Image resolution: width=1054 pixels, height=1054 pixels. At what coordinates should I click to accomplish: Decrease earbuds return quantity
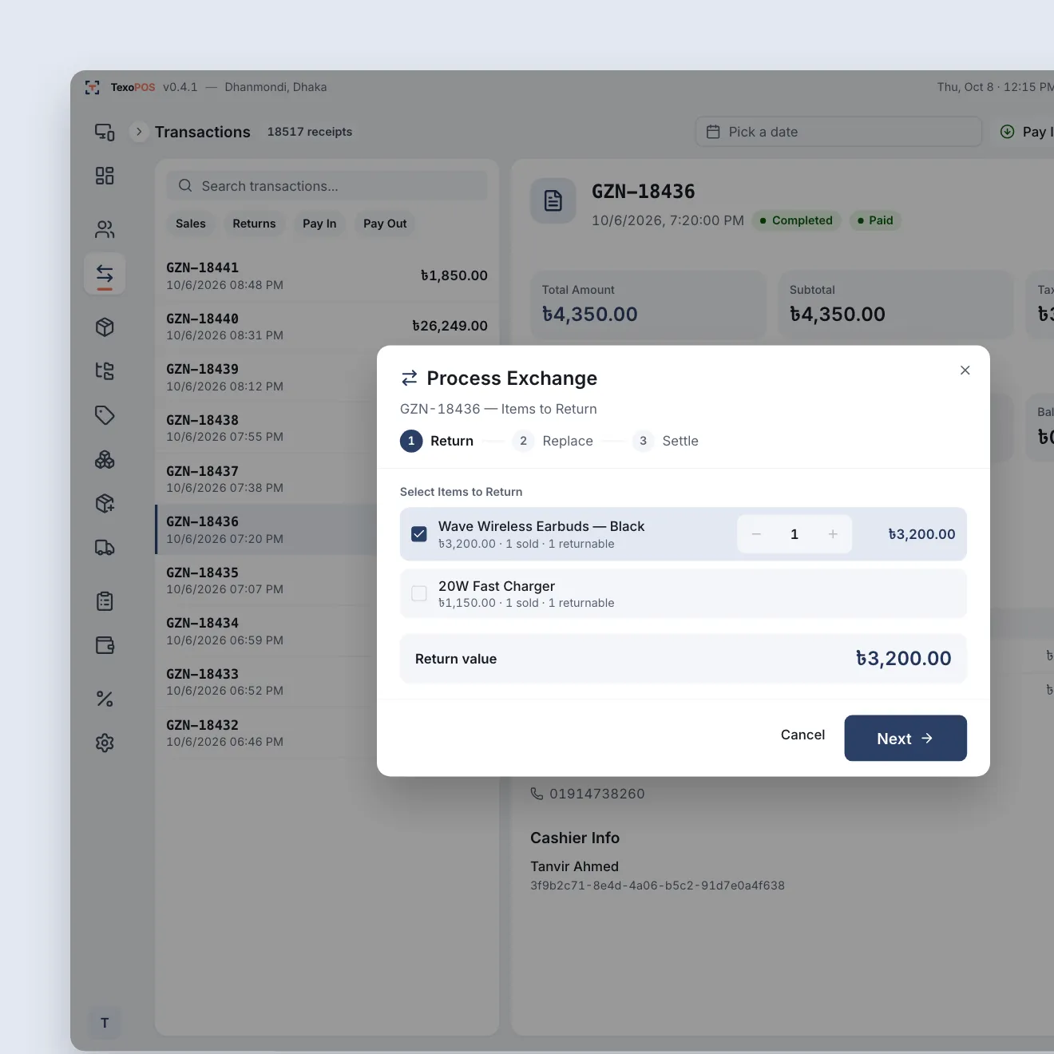[756, 534]
